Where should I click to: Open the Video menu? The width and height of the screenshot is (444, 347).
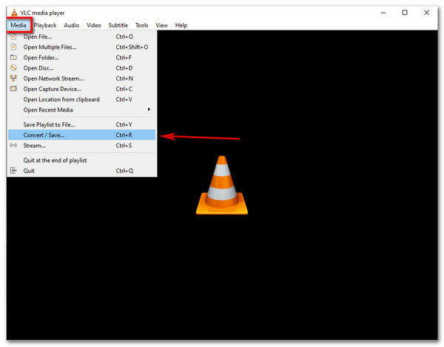pos(94,25)
